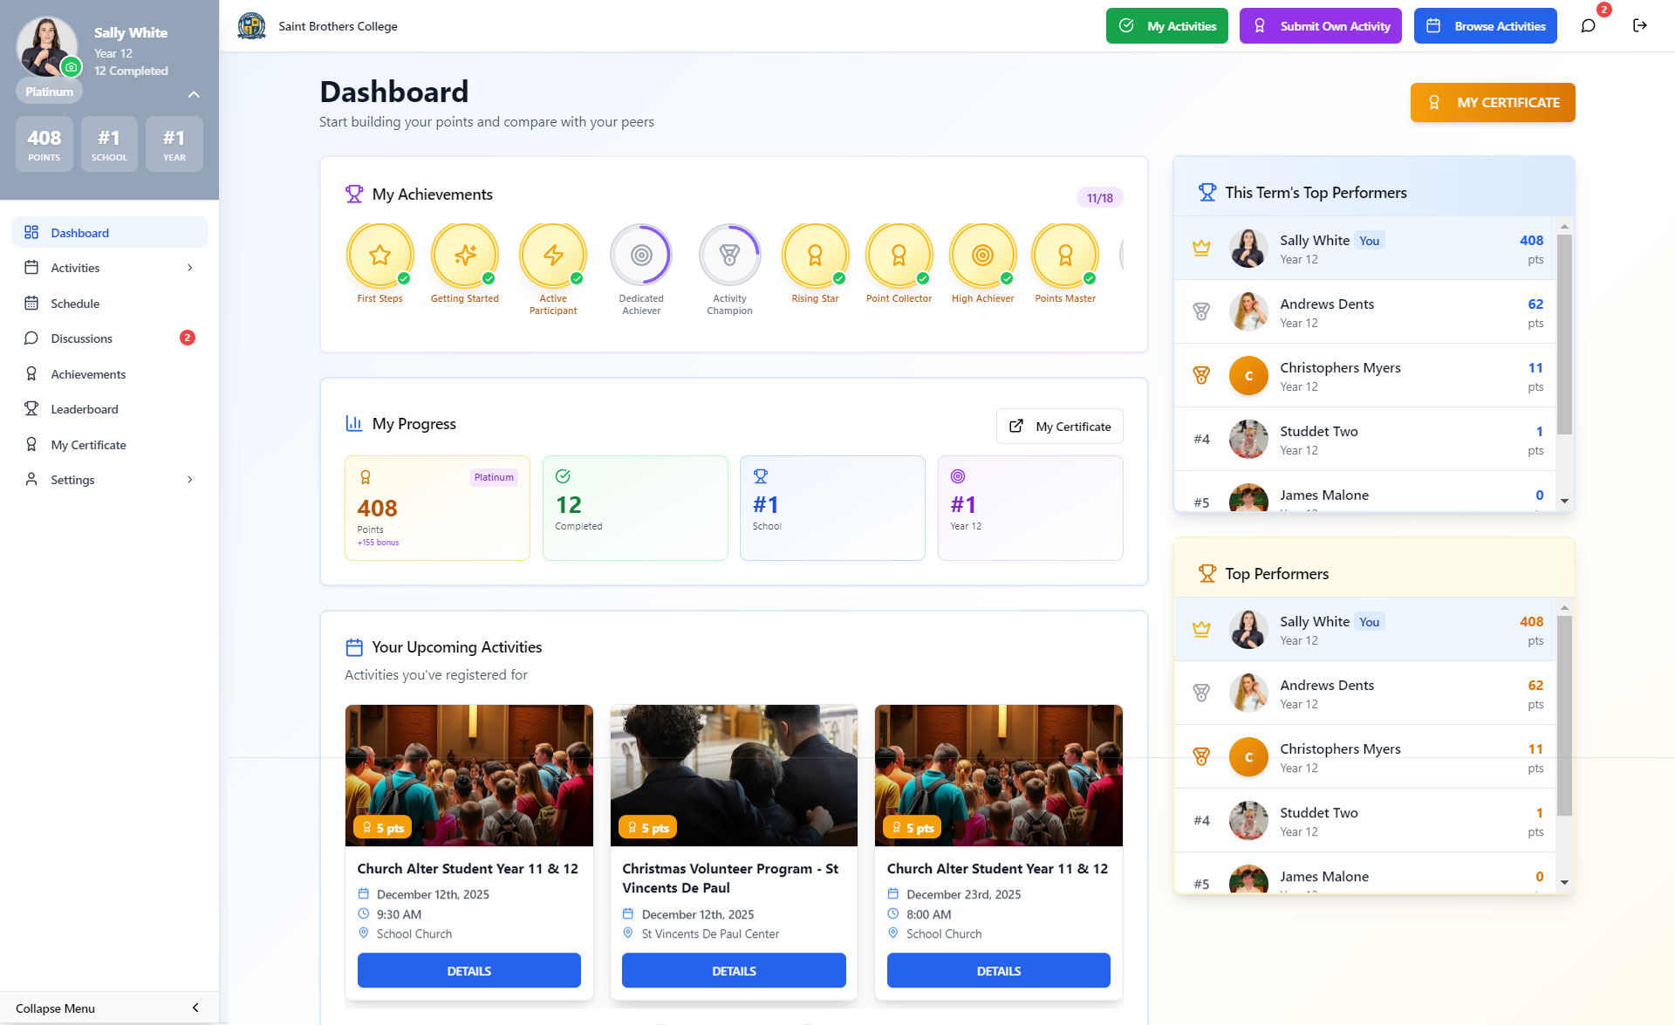Open Leaderboard from the sidebar
The height and width of the screenshot is (1025, 1675).
click(110, 409)
